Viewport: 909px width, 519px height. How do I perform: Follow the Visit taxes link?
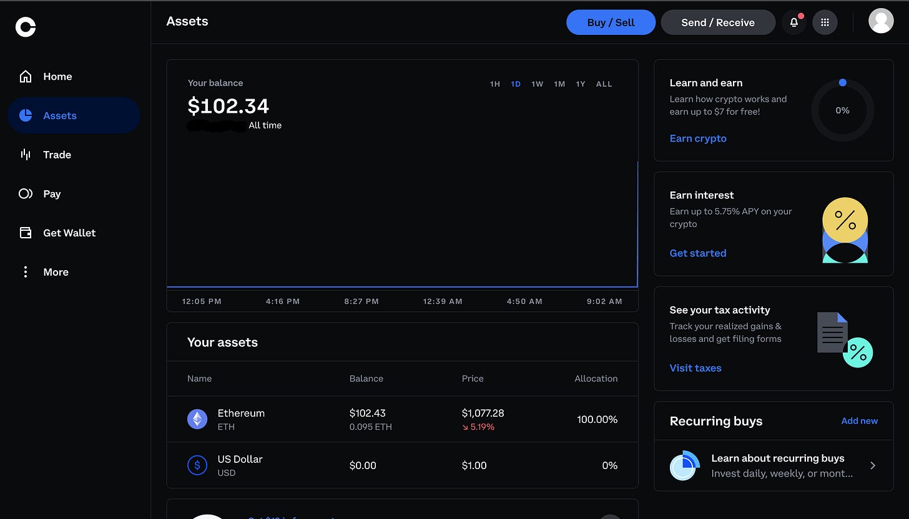(x=695, y=368)
